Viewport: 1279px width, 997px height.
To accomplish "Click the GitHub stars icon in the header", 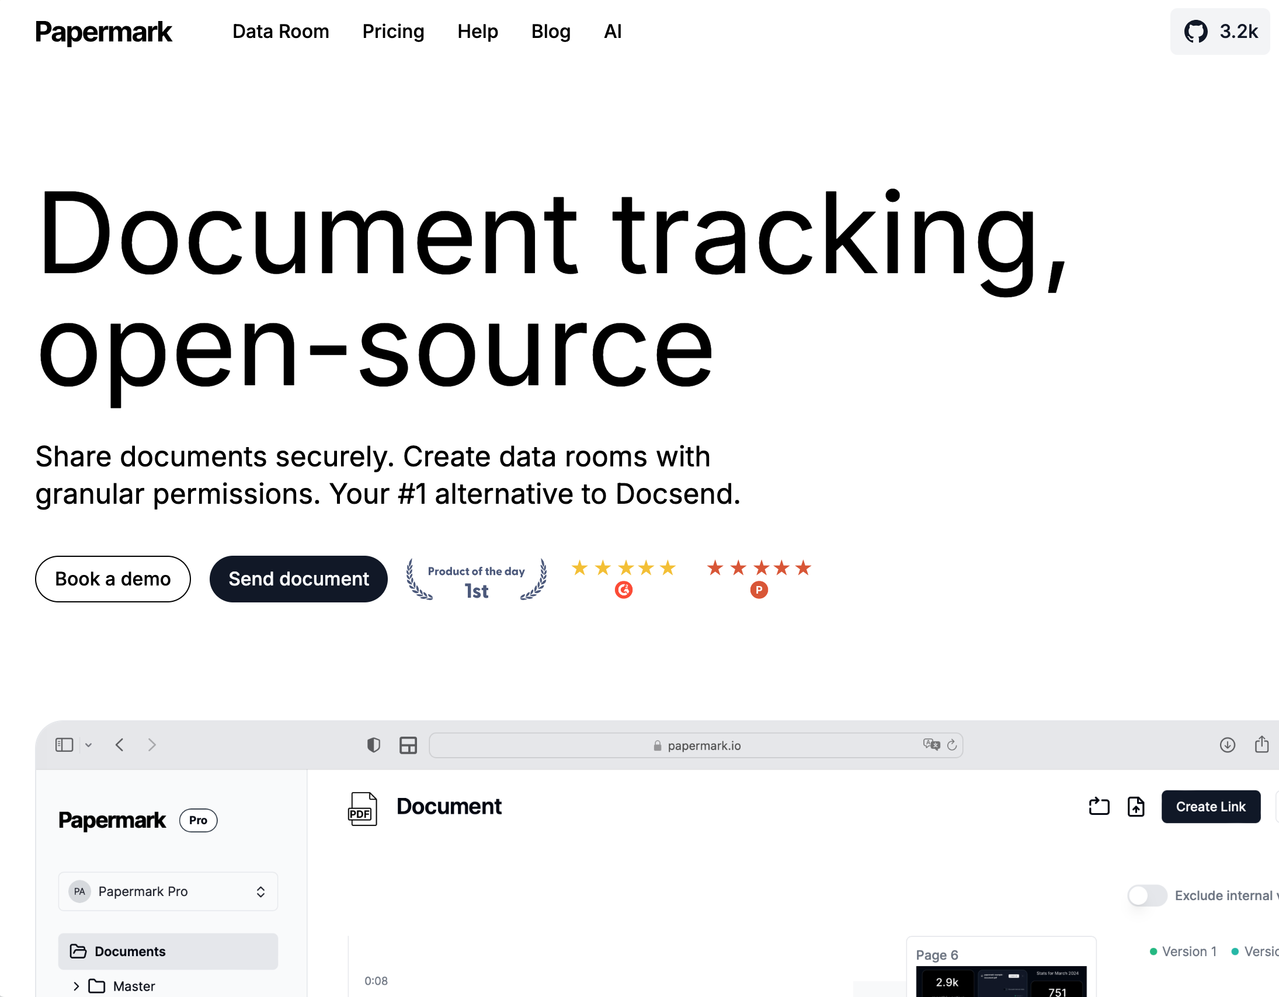I will pos(1197,32).
